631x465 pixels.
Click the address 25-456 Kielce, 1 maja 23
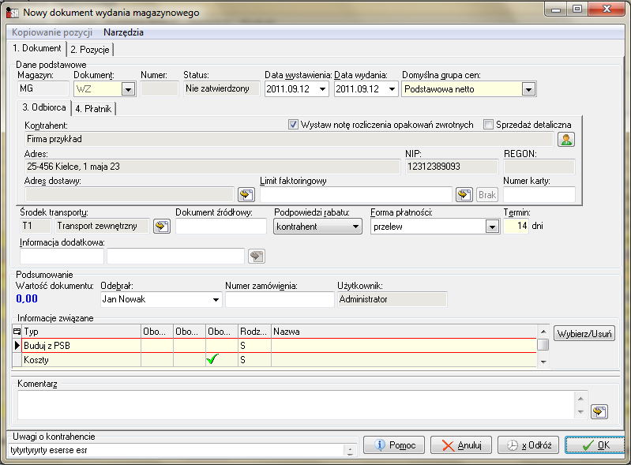point(212,167)
